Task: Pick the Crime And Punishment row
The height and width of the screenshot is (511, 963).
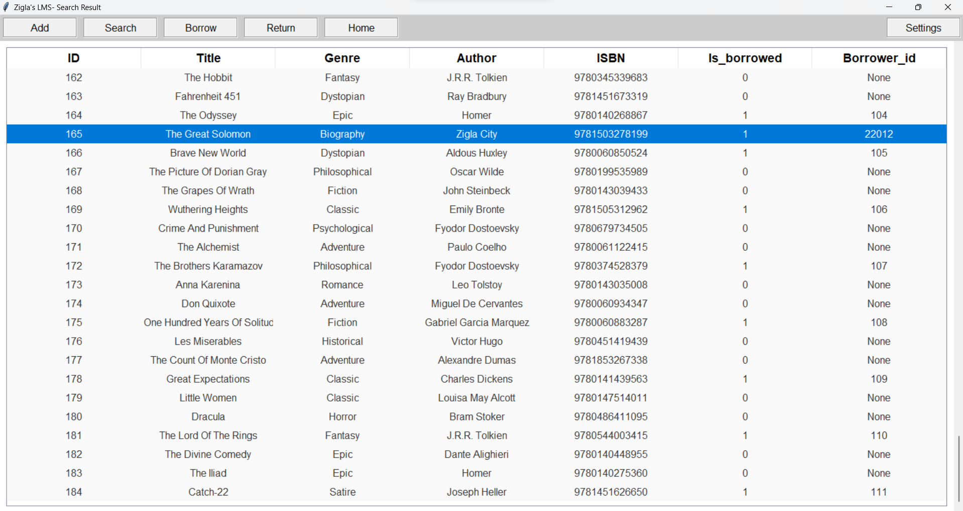Action: click(208, 229)
